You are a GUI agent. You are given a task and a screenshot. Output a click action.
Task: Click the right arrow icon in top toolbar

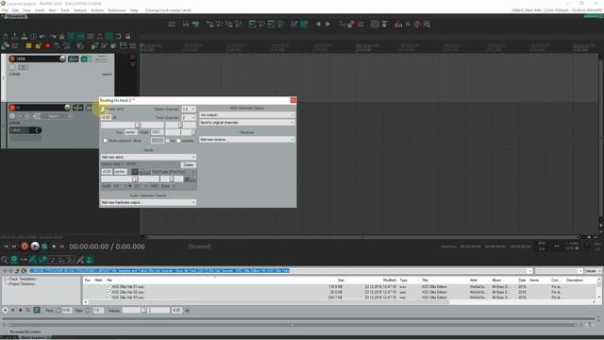(327, 25)
